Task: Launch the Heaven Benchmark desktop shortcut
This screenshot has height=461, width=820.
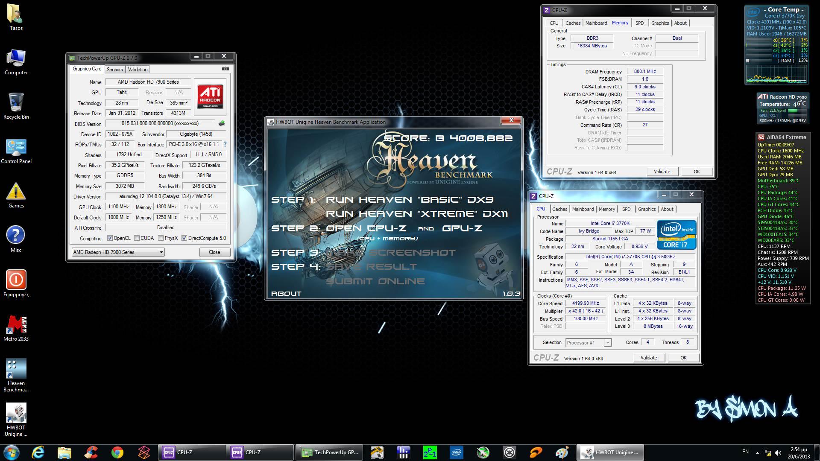Action: tap(16, 375)
